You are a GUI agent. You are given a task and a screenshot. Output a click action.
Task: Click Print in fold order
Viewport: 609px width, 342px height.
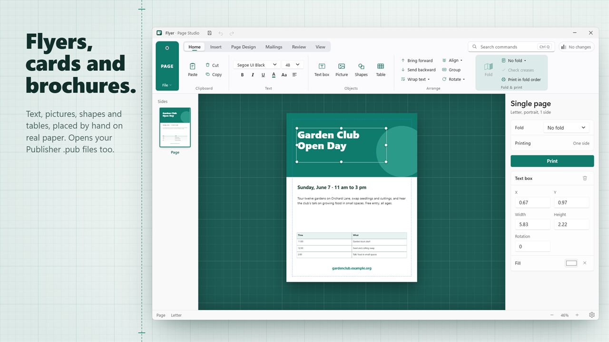pos(521,79)
